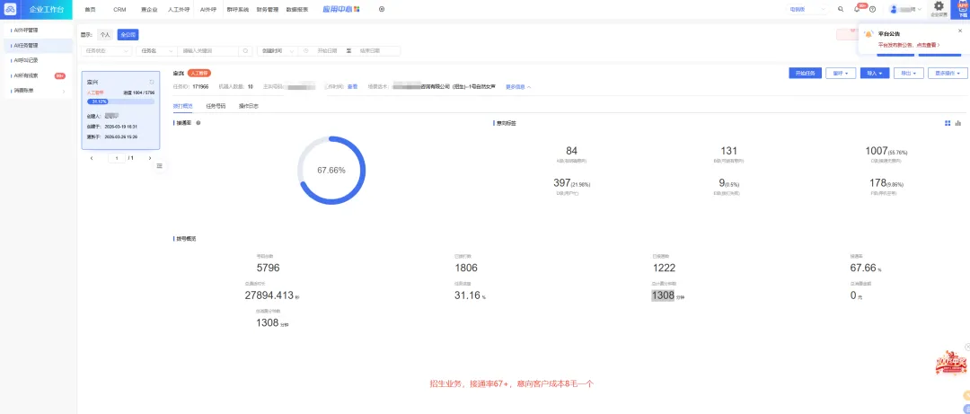Open the 电销版 version dropdown in the top bar

(807, 9)
